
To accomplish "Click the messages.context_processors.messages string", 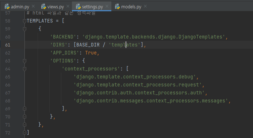I will tap(151, 101).
